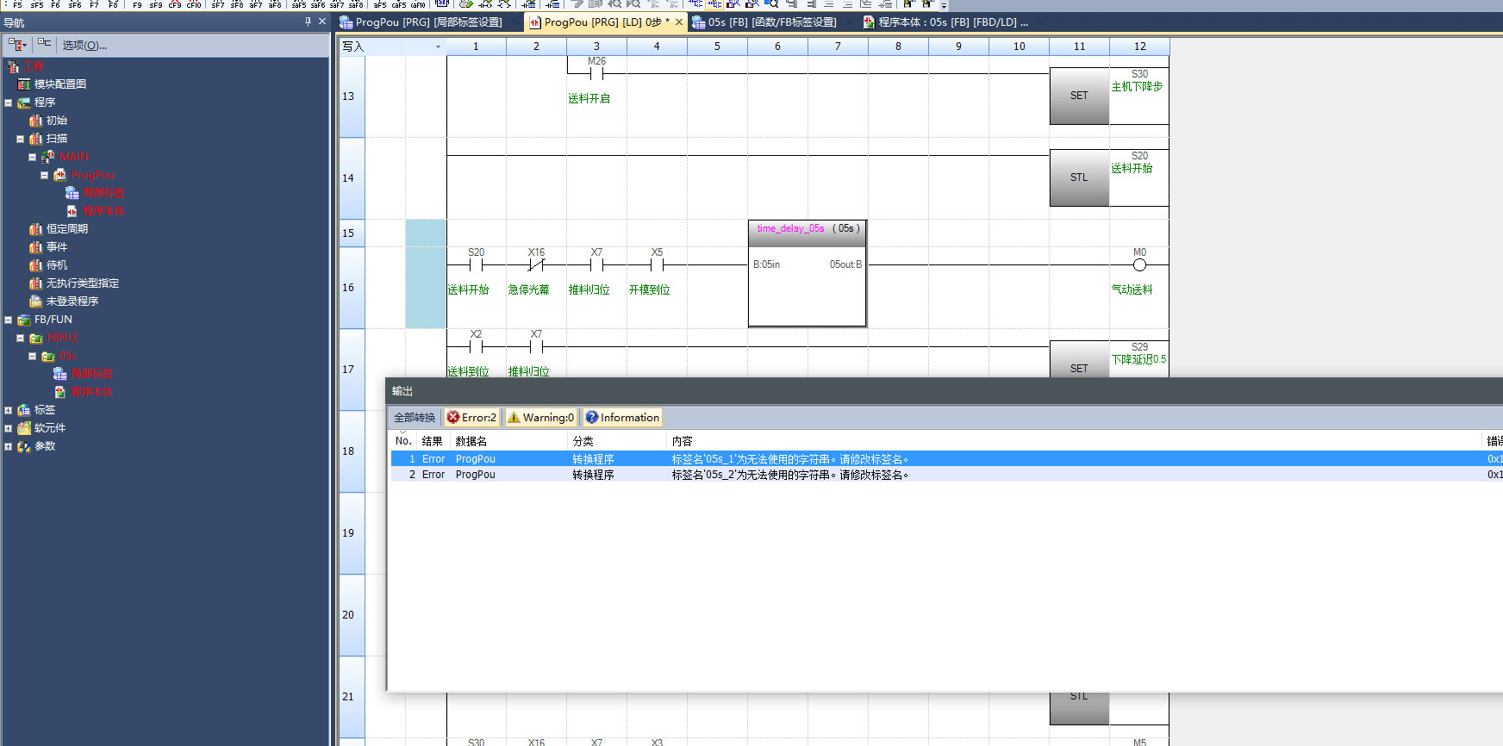Click the expand-all tree icon in navigation toolbar
Image resolution: width=1503 pixels, height=746 pixels.
click(44, 45)
